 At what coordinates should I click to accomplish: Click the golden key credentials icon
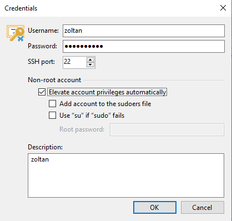pos(16,33)
